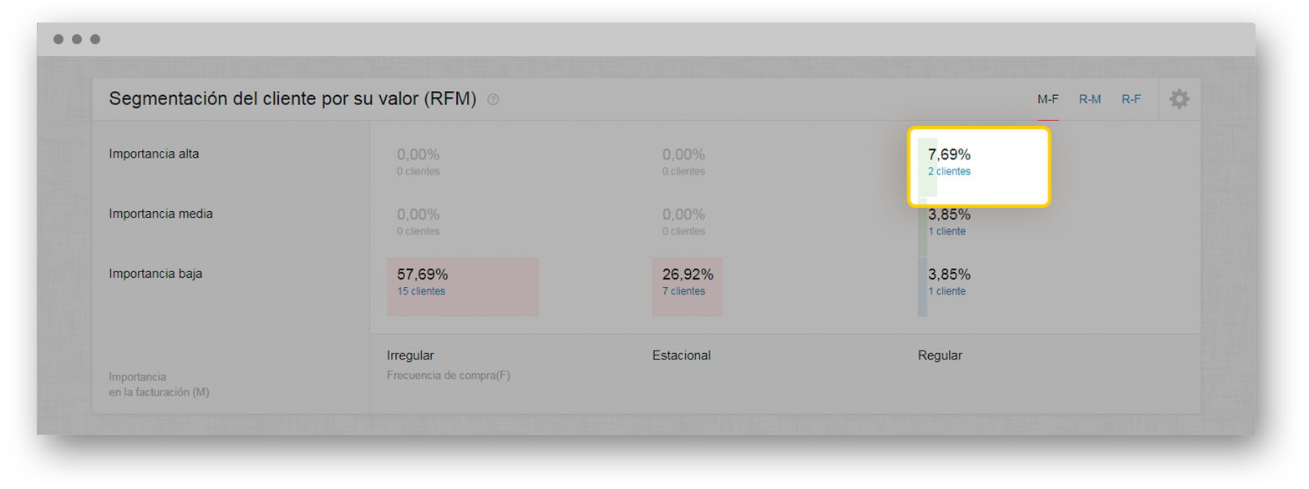Click the Estacional column label
This screenshot has height=489, width=1309.
point(681,355)
